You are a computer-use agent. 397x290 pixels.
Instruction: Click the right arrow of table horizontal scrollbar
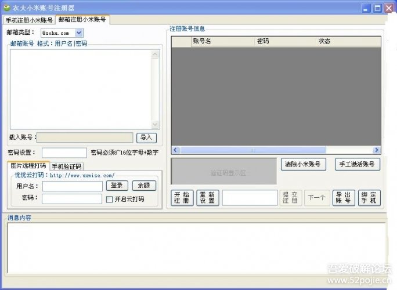[377, 150]
